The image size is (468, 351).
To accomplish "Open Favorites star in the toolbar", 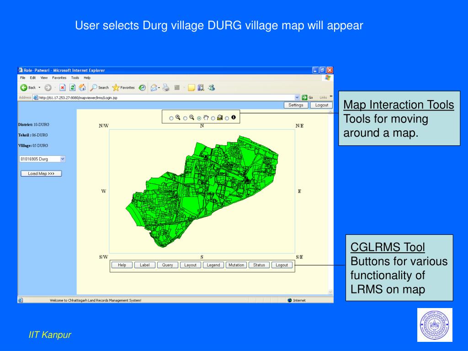I will (116, 87).
